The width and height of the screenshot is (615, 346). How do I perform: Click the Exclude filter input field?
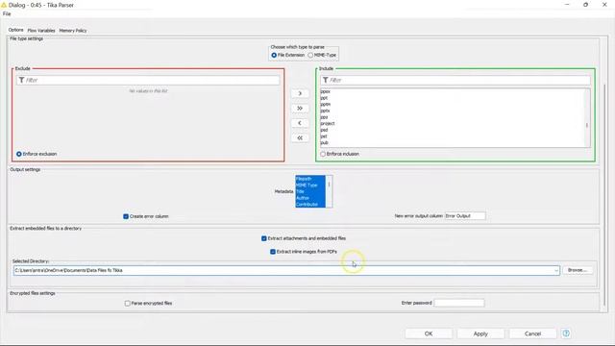[148, 80]
